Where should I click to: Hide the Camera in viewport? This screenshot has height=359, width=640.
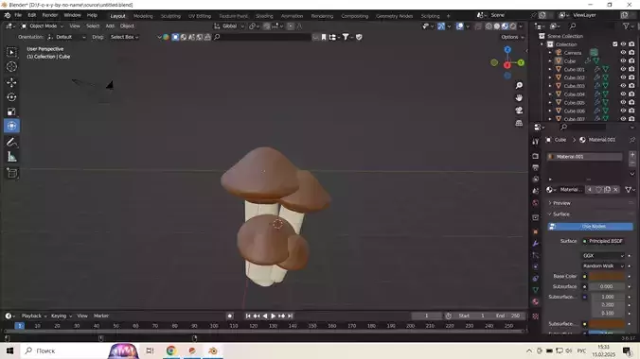pyautogui.click(x=623, y=53)
